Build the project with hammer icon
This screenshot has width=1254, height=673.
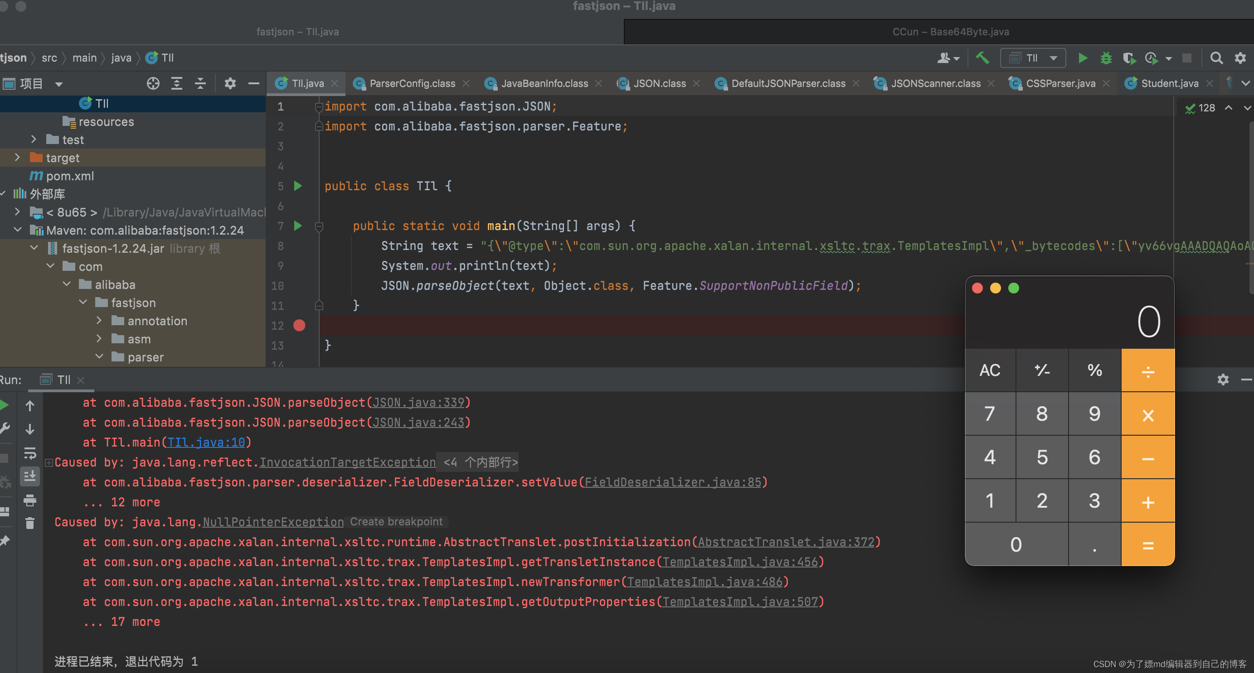(x=982, y=58)
